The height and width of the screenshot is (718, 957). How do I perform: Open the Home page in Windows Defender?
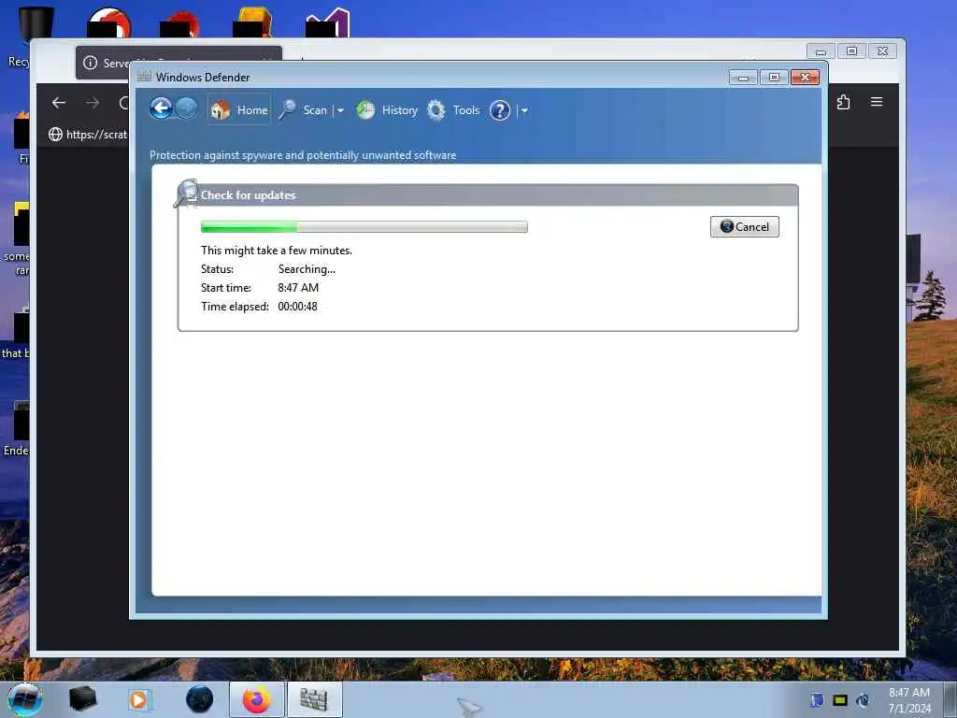239,110
